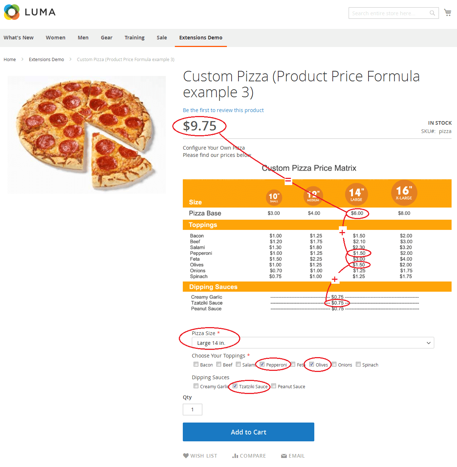Click the search magnifier icon
457x467 pixels.
pos(432,13)
